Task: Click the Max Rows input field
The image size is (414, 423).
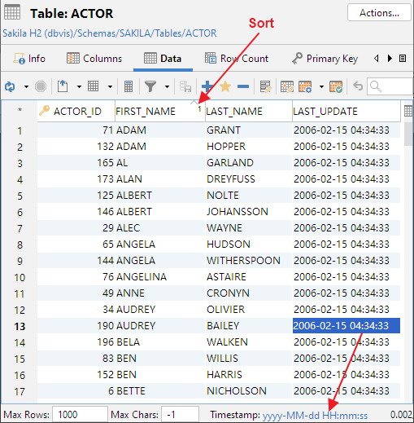Action: point(80,415)
